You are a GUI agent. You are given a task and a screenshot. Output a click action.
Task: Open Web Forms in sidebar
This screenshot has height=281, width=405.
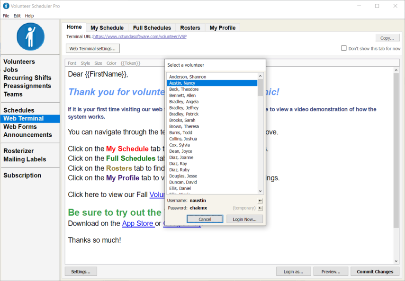pos(20,127)
